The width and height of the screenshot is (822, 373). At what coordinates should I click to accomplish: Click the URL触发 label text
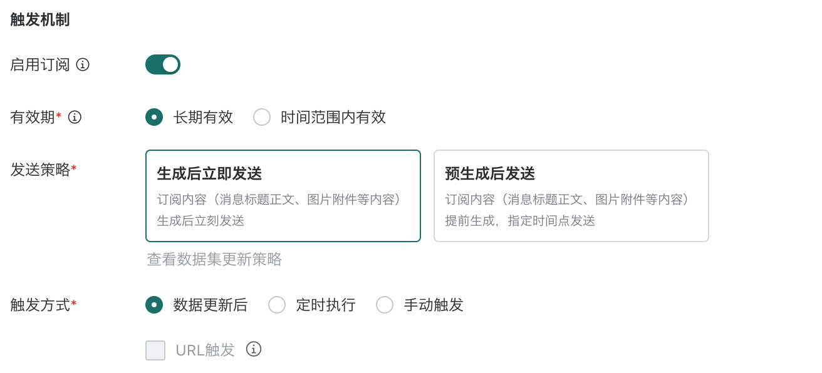coord(205,350)
